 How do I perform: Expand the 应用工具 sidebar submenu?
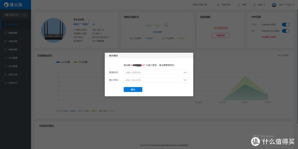click(28, 75)
